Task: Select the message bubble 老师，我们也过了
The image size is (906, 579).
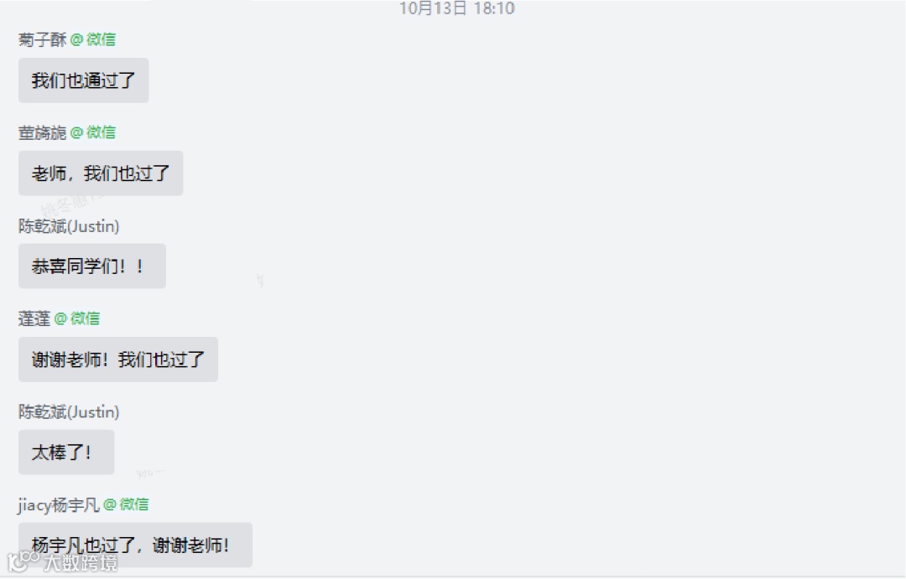Action: click(x=101, y=173)
